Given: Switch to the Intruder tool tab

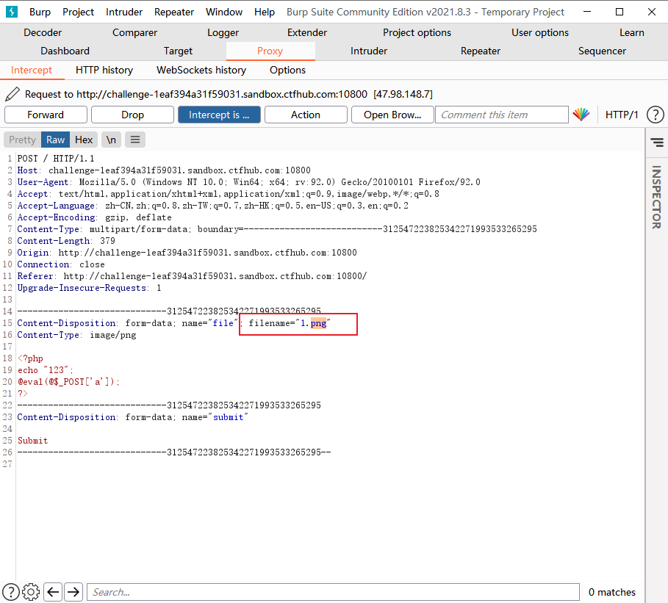Looking at the screenshot, I should tap(368, 51).
